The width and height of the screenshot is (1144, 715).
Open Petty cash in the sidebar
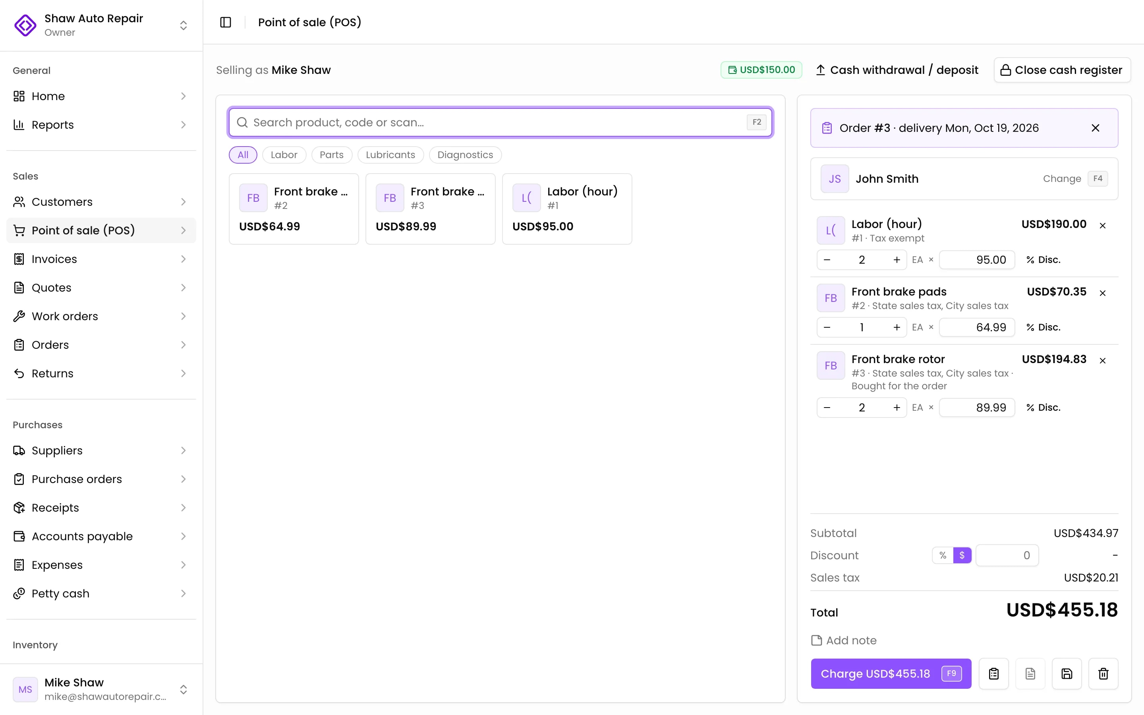pos(101,593)
